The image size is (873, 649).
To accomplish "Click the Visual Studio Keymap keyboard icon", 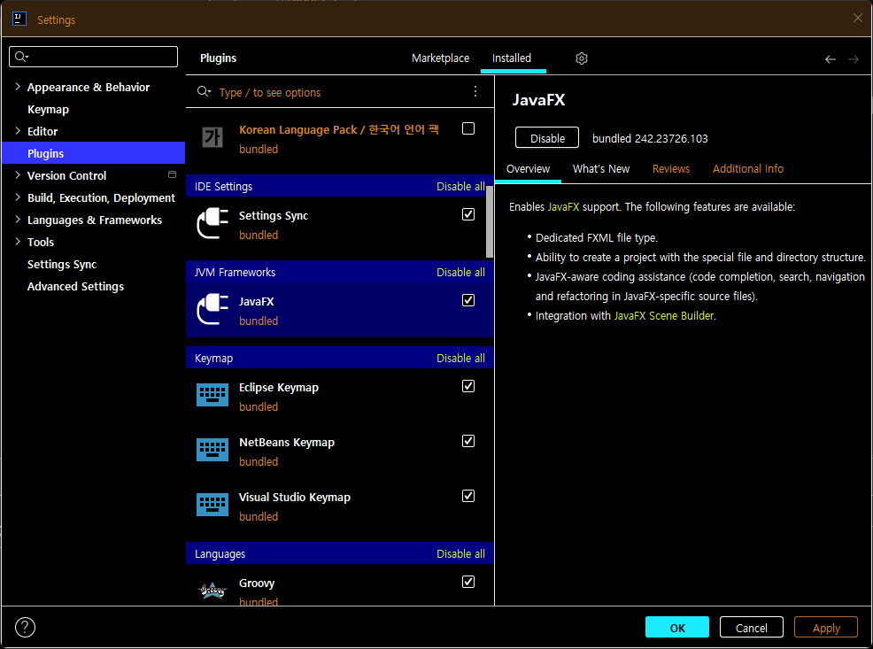I will click(x=212, y=505).
